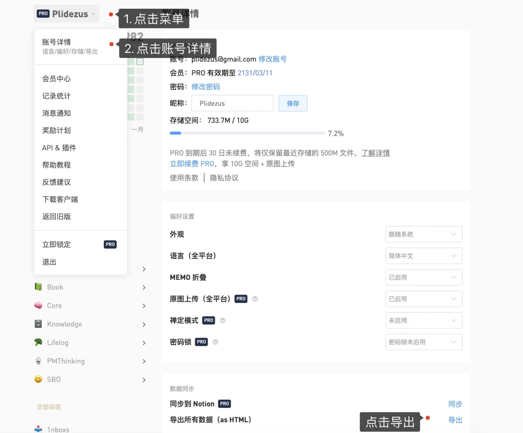Click the 修改密码 link
The height and width of the screenshot is (433, 523).
click(205, 87)
